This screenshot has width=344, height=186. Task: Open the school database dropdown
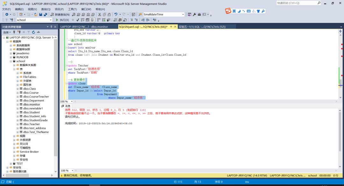(x=50, y=20)
